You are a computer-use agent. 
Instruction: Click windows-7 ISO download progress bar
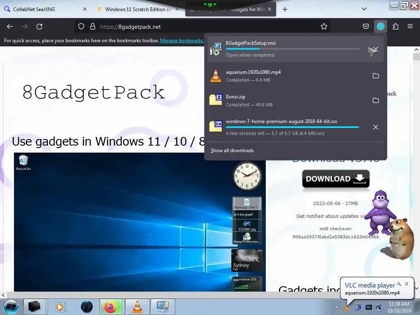point(293,127)
